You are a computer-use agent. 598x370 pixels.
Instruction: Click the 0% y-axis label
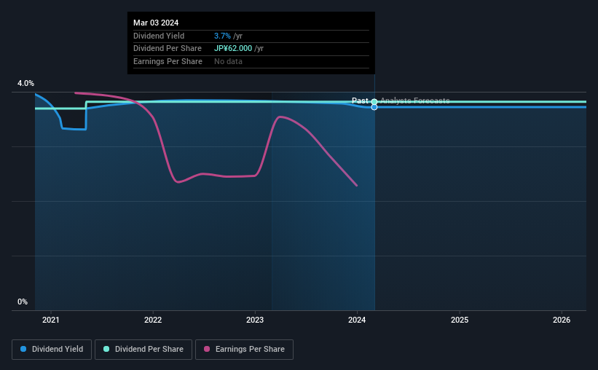click(x=23, y=302)
